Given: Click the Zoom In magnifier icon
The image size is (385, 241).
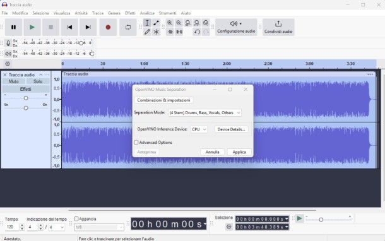Looking at the screenshot, I should point(170,23).
